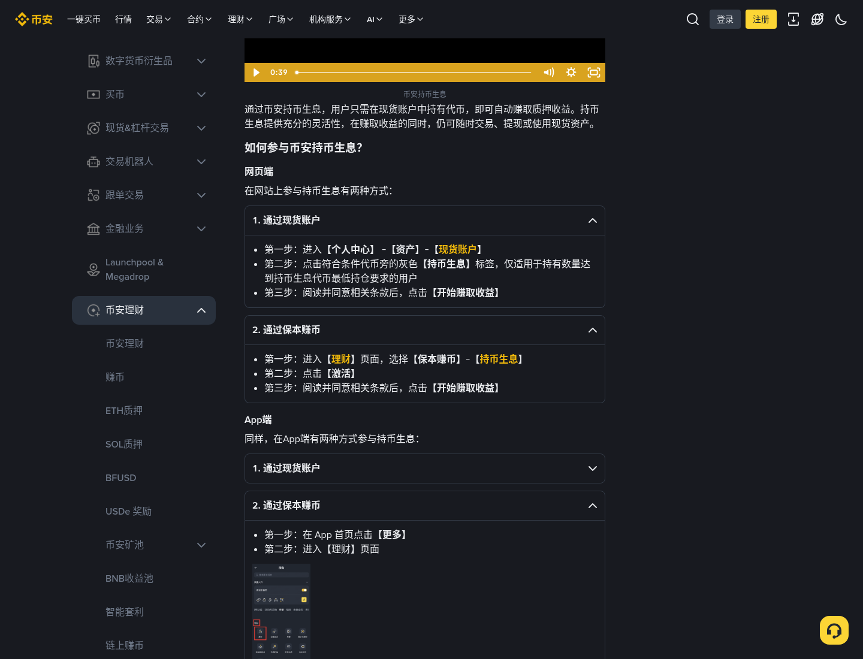Open the app download icon

coord(793,19)
